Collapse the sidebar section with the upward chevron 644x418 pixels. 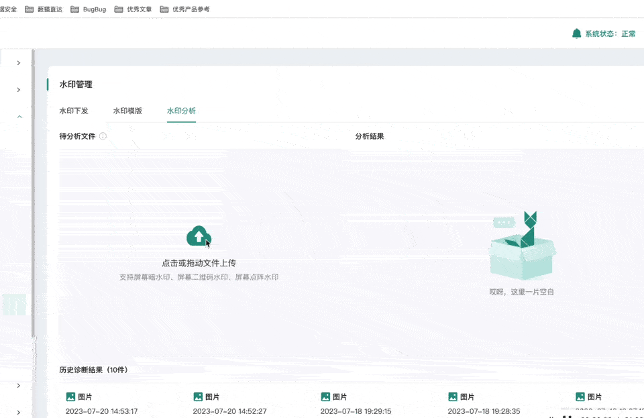(19, 117)
